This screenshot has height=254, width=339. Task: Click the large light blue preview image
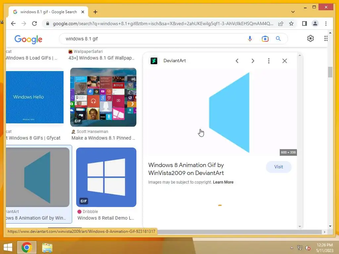point(229,112)
